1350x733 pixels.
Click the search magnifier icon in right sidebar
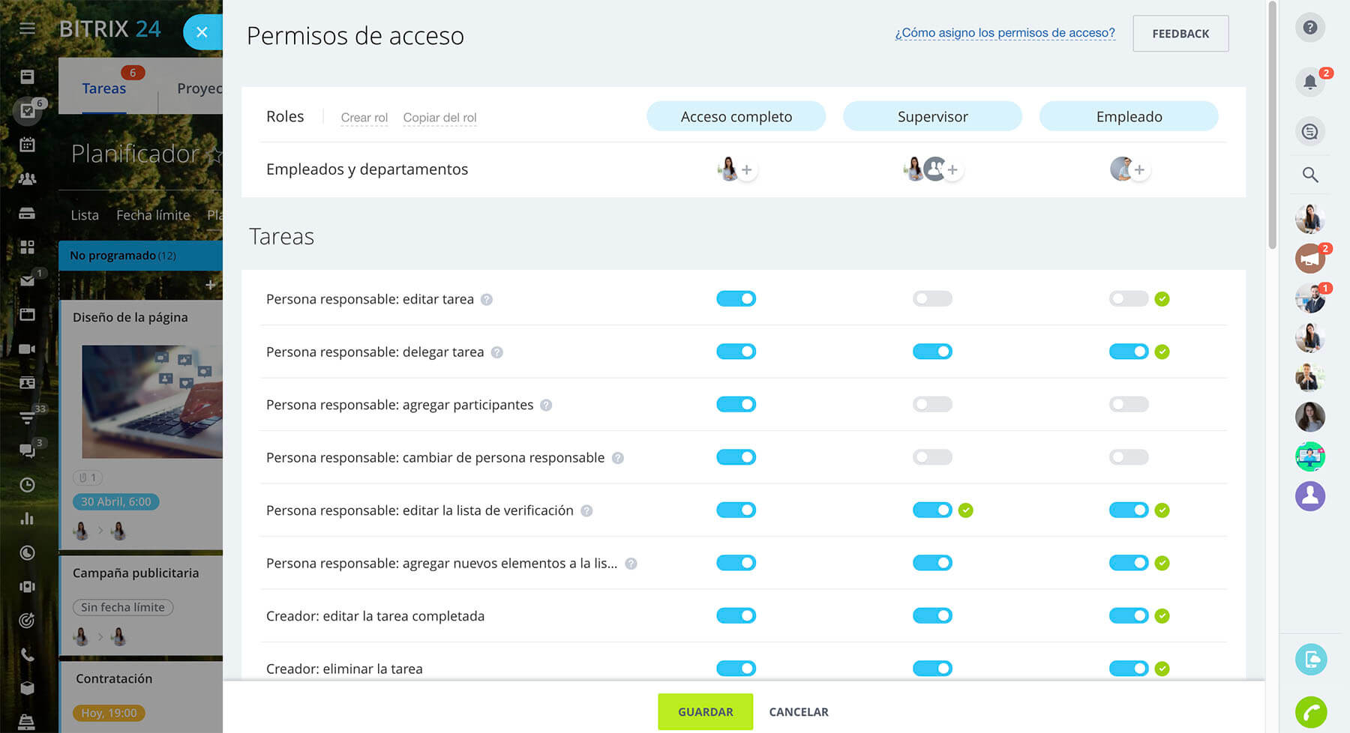click(1309, 175)
